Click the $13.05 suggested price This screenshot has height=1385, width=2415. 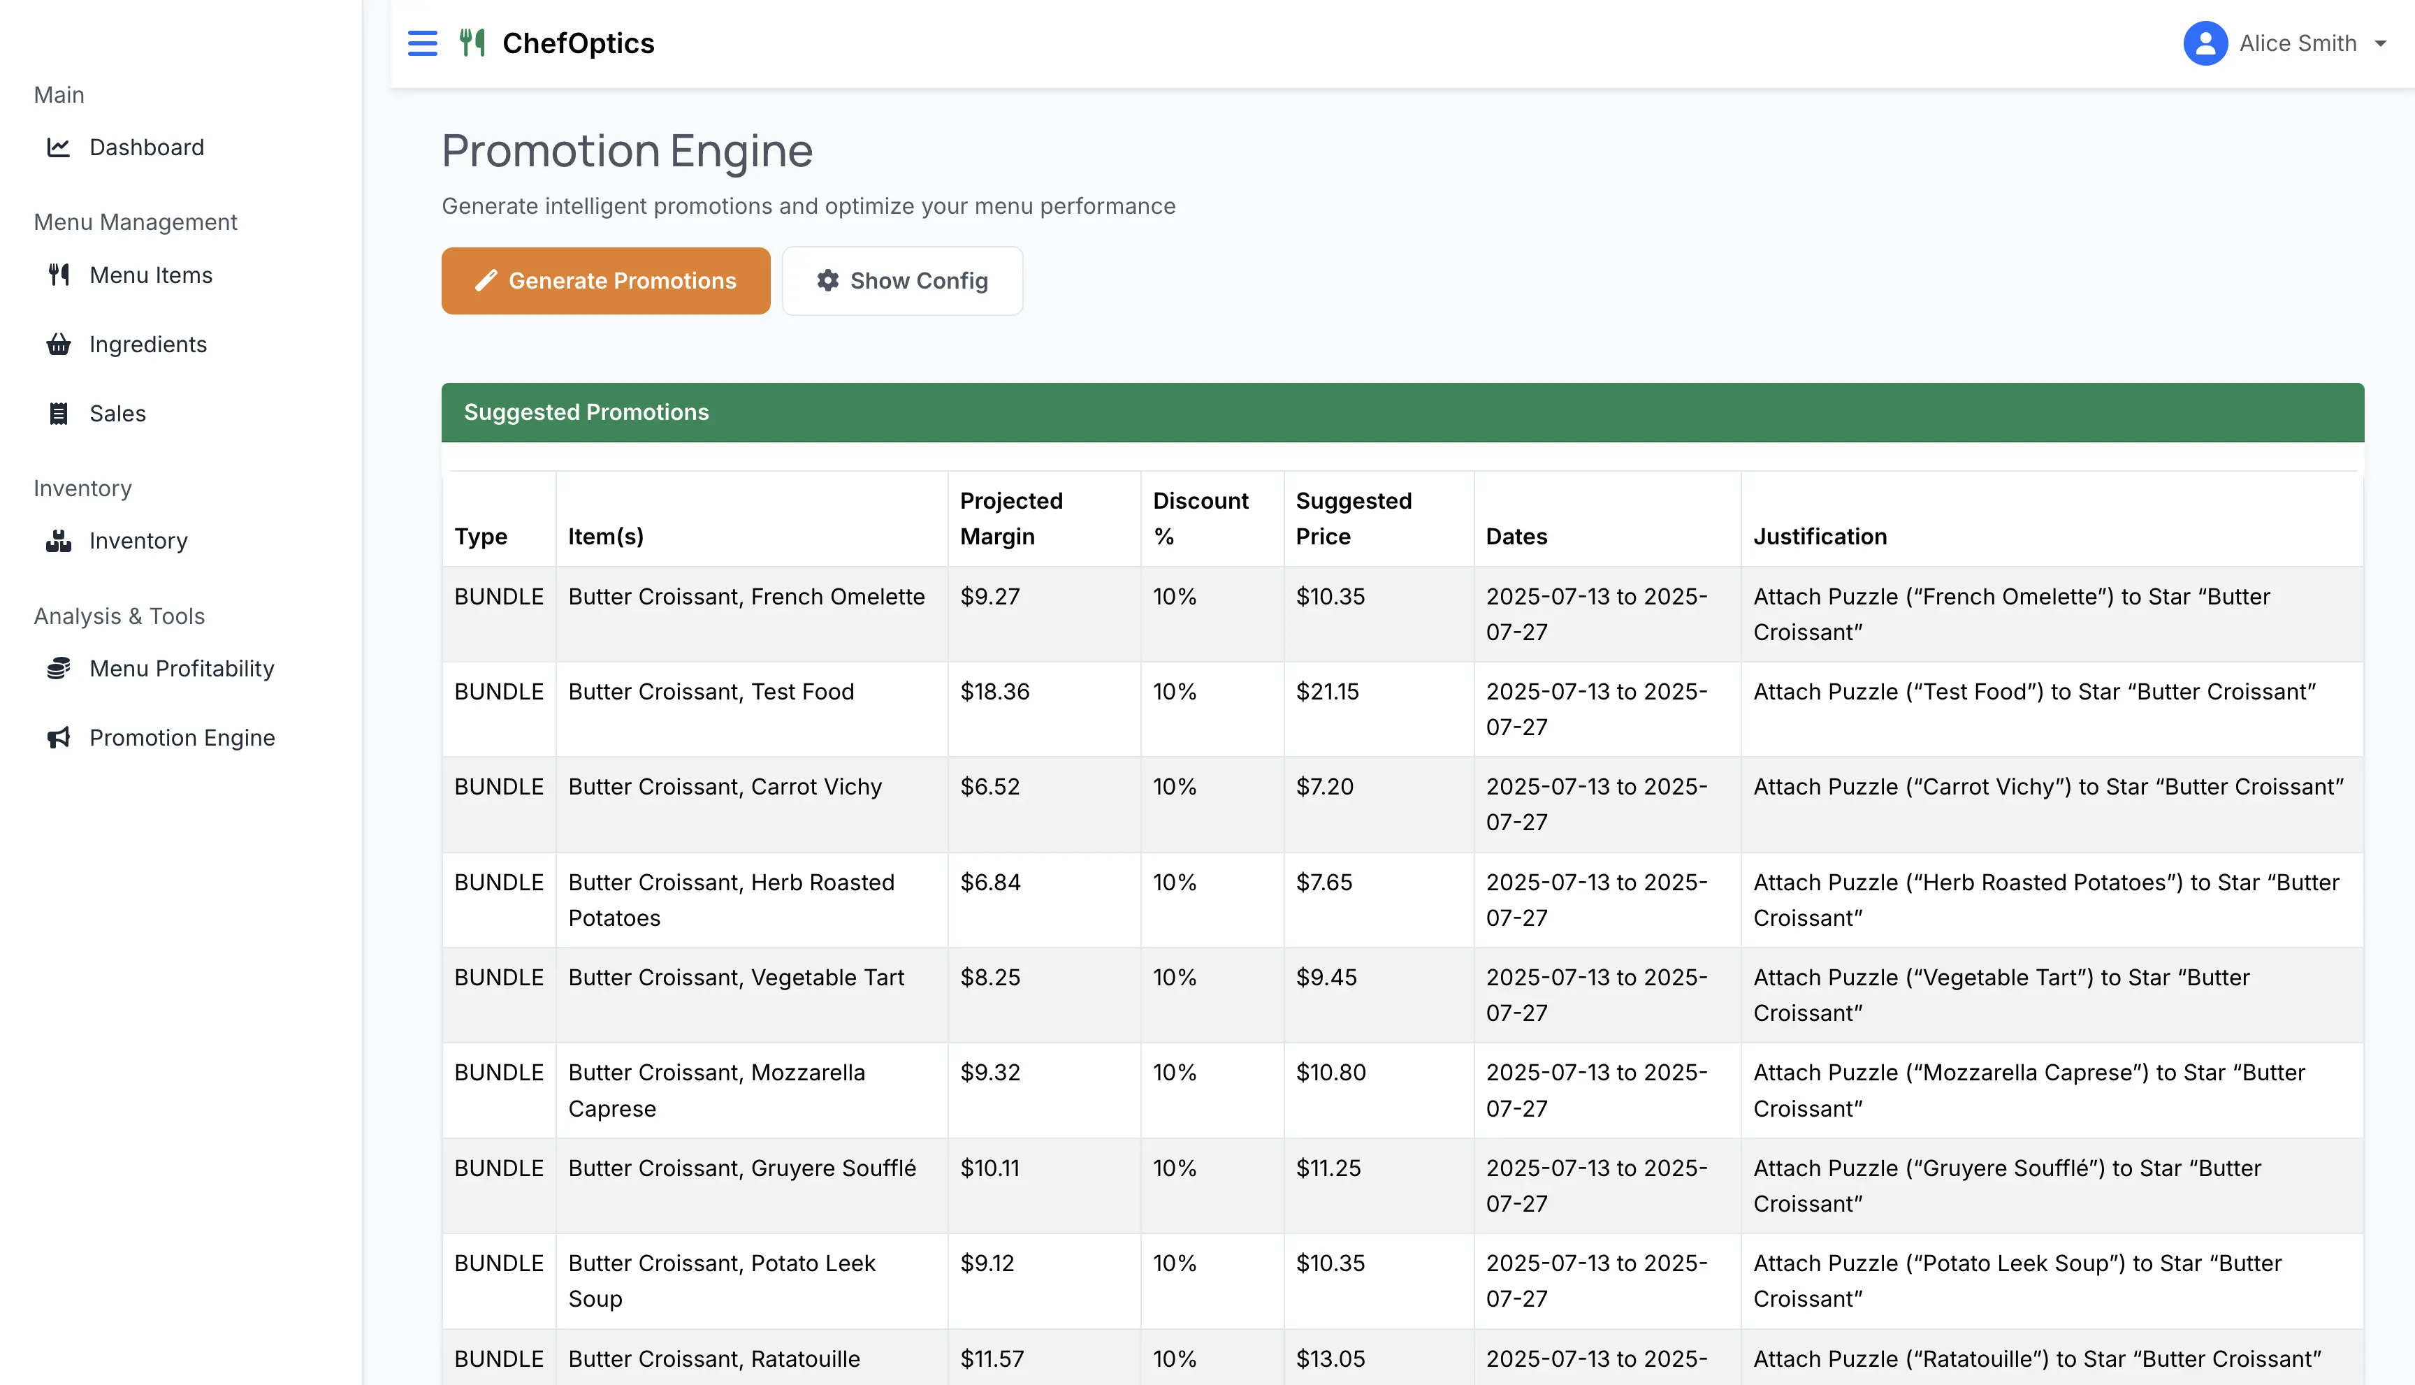click(x=1330, y=1358)
